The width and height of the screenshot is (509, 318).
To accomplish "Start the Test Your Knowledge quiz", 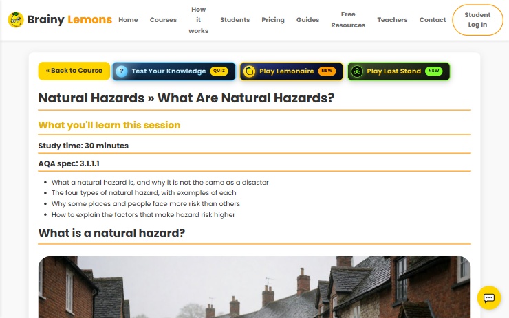I will [173, 71].
